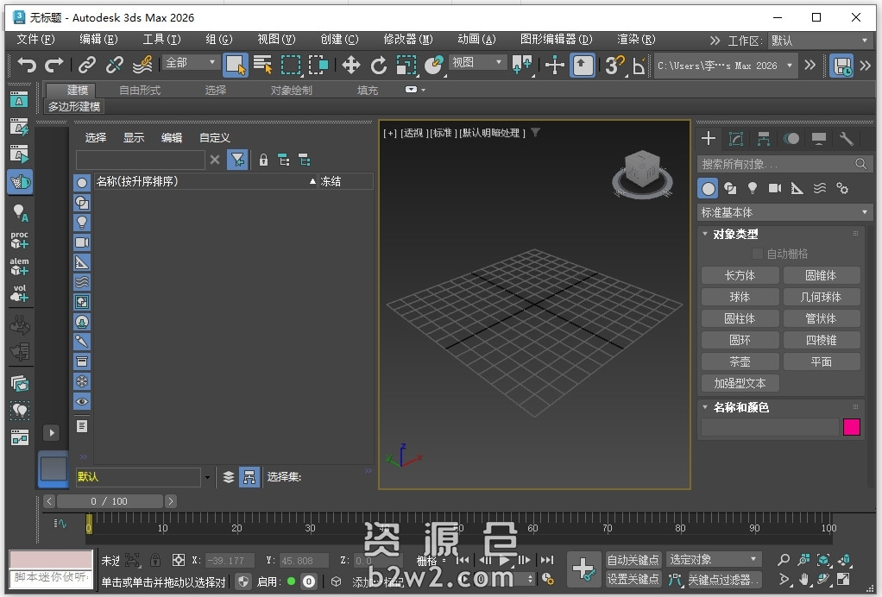Click the Pan view hand icon in viewport navigation
882x597 pixels.
point(803,580)
